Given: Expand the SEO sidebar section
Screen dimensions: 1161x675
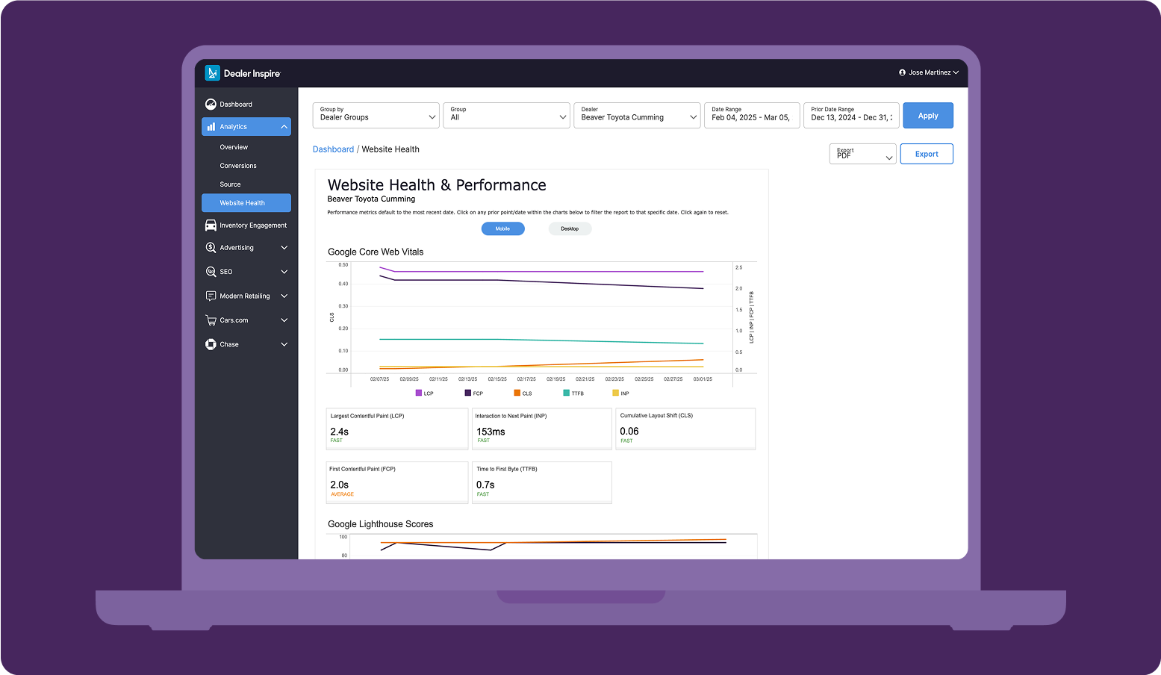Looking at the screenshot, I should 284,272.
